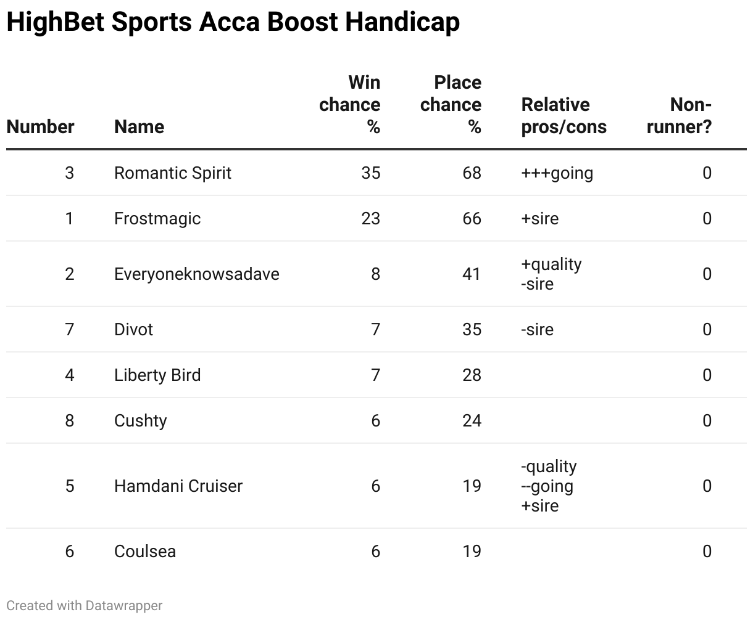The image size is (753, 620).
Task: Click the Relative pros/cons header
Action: 564,115
